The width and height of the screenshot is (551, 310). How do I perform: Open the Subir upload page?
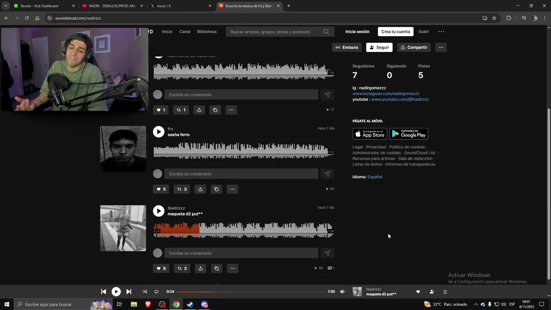tap(424, 31)
